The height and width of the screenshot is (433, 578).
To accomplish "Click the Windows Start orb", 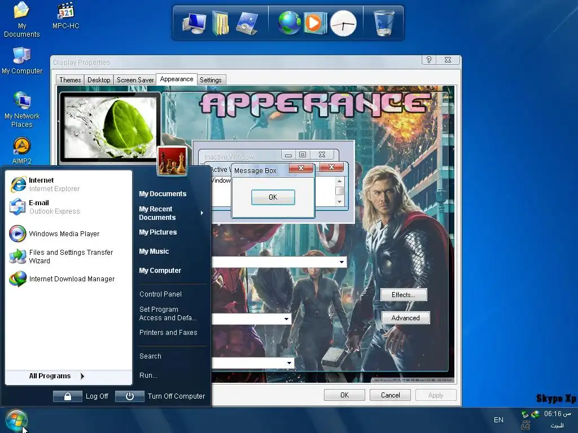I will point(16,421).
